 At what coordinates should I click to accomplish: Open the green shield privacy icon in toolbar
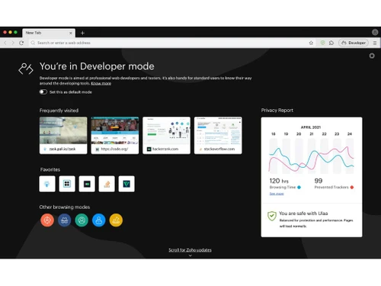coord(322,43)
